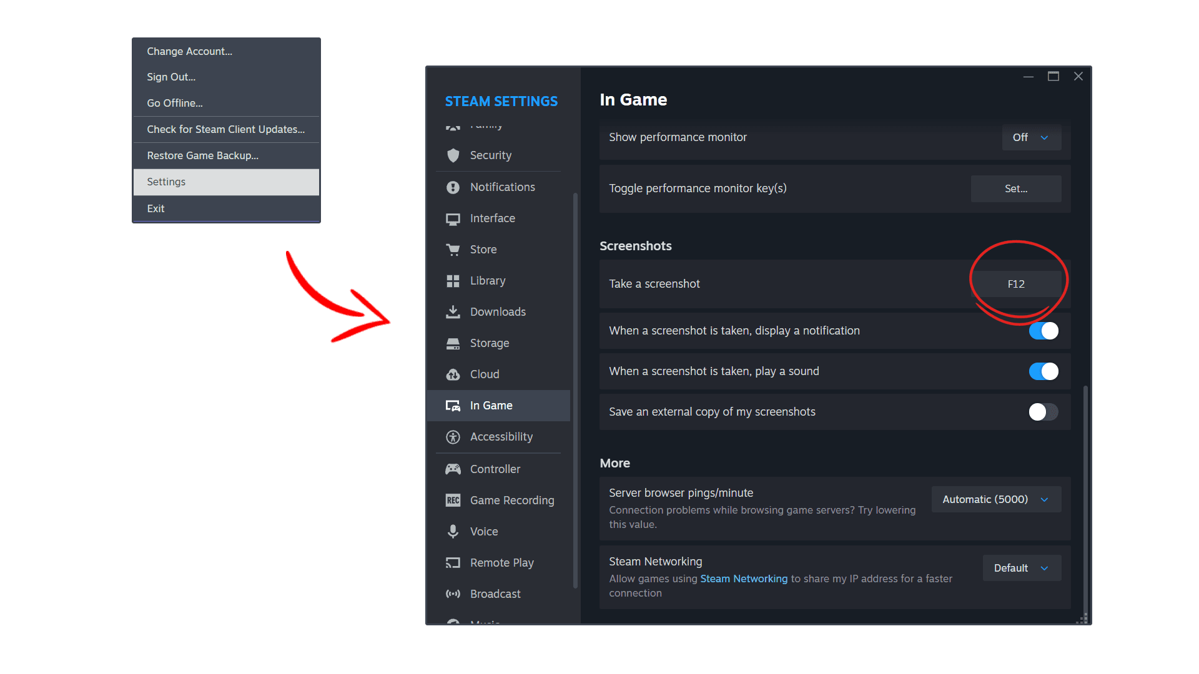Open the Security settings tab
Viewport: 1199px width, 674px height.
click(x=498, y=155)
